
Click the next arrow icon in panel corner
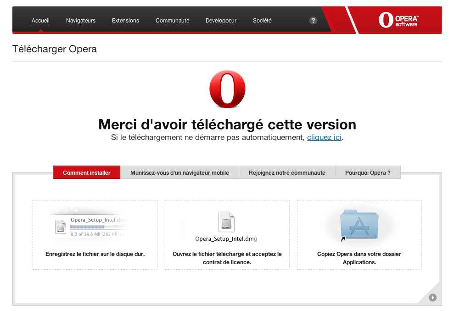tap(432, 297)
